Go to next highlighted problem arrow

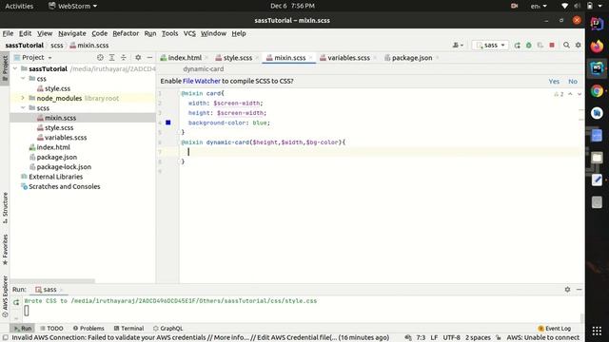click(x=580, y=94)
